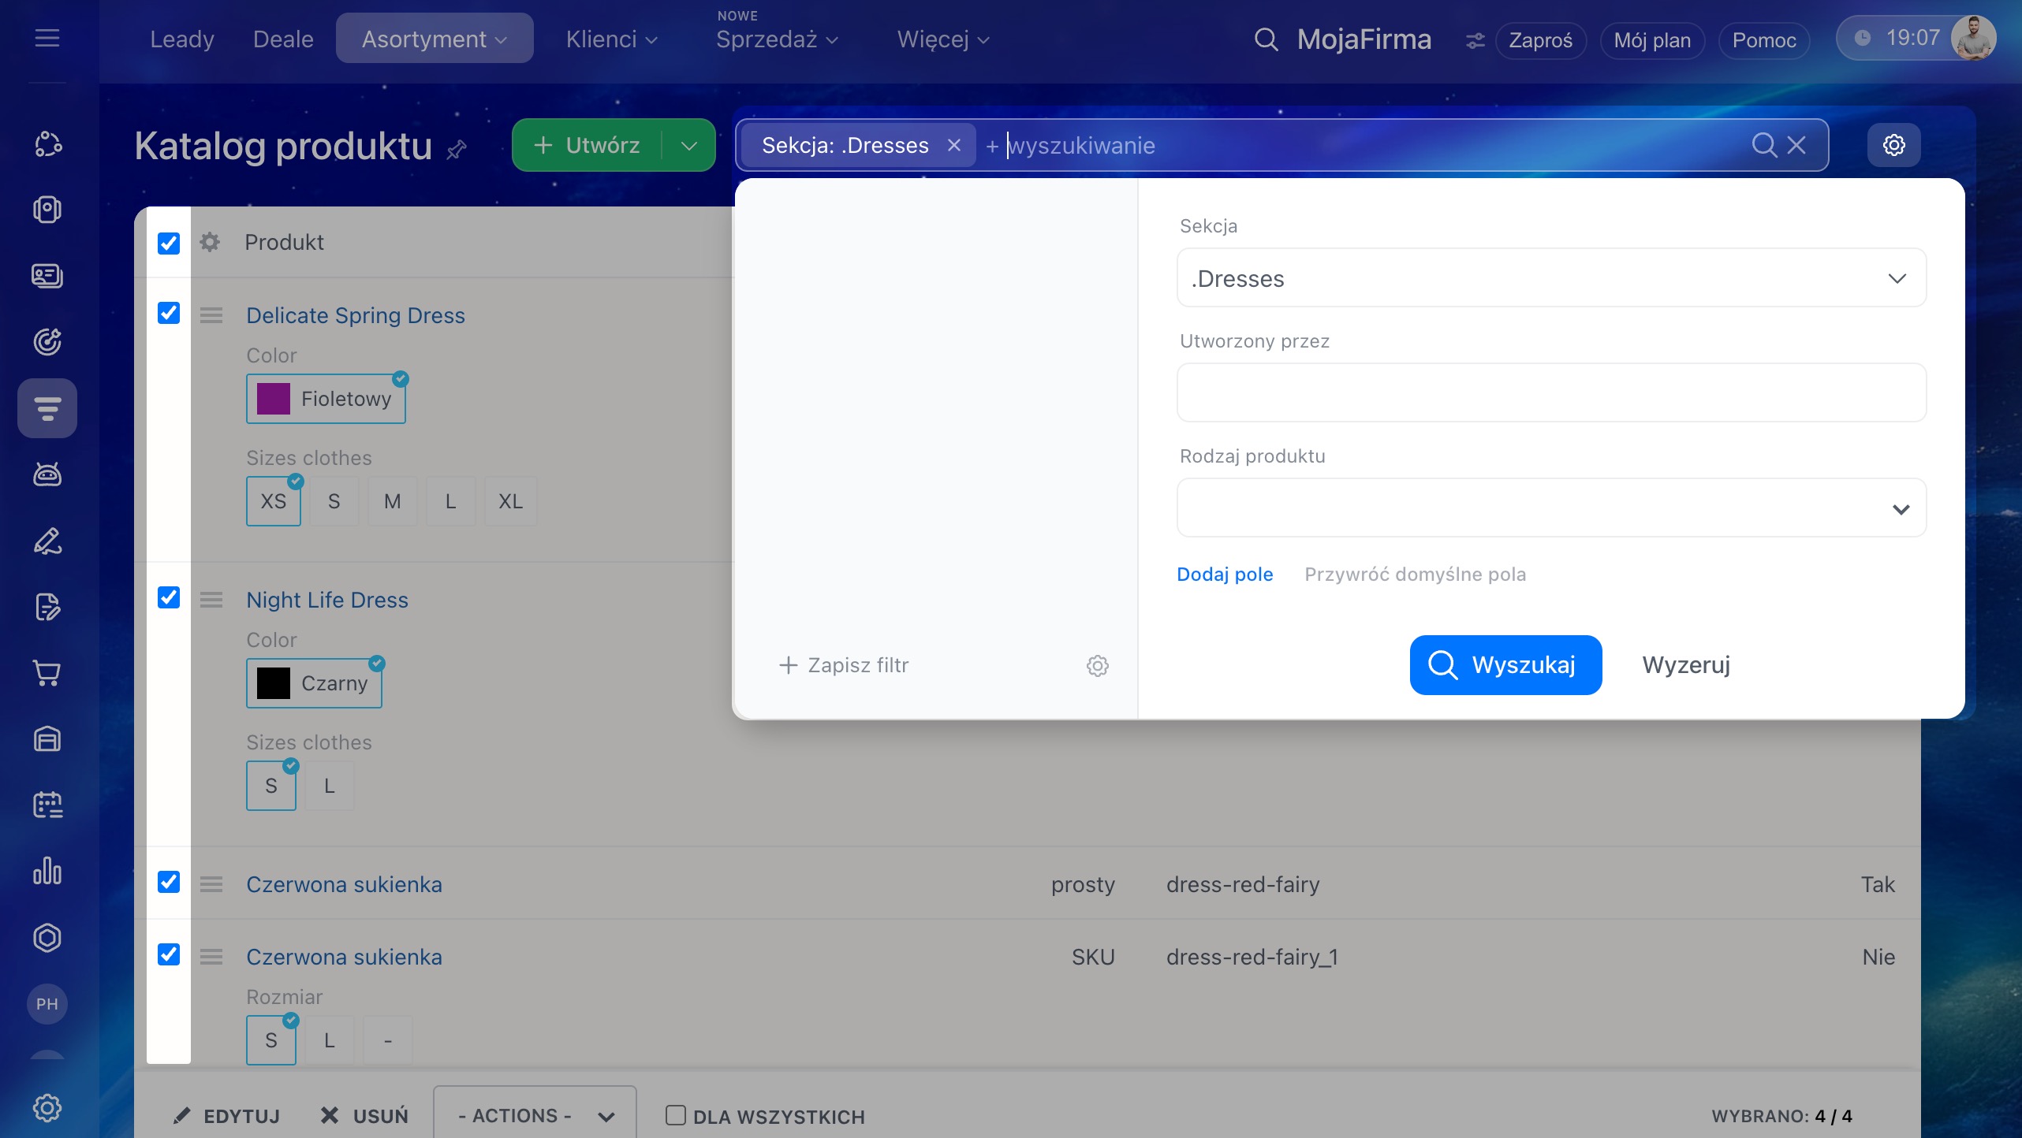Image resolution: width=2022 pixels, height=1138 pixels.
Task: Toggle the hamburger menu at top left
Action: 47,38
